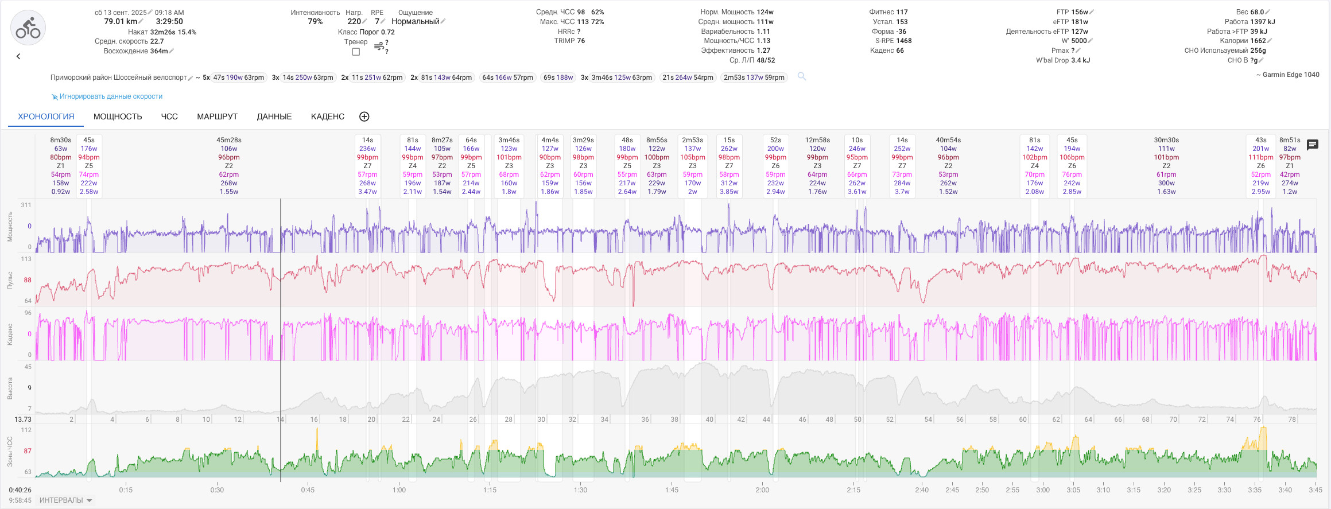1331x509 pixels.
Task: Select the 4m4s 127w interval column
Action: click(x=550, y=166)
